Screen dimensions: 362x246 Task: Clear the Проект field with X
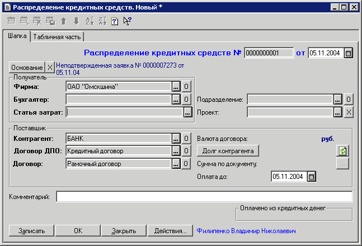click(347, 112)
